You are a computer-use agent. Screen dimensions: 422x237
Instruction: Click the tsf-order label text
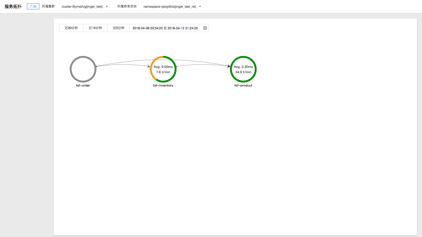point(83,85)
